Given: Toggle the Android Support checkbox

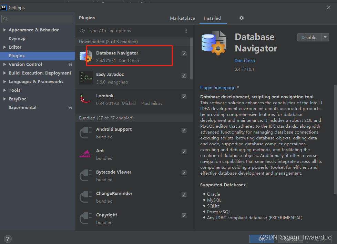Looking at the screenshot, I should 184,130.
